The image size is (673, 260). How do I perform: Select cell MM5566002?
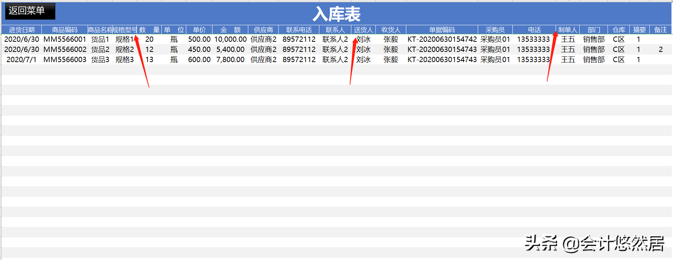[x=65, y=49]
